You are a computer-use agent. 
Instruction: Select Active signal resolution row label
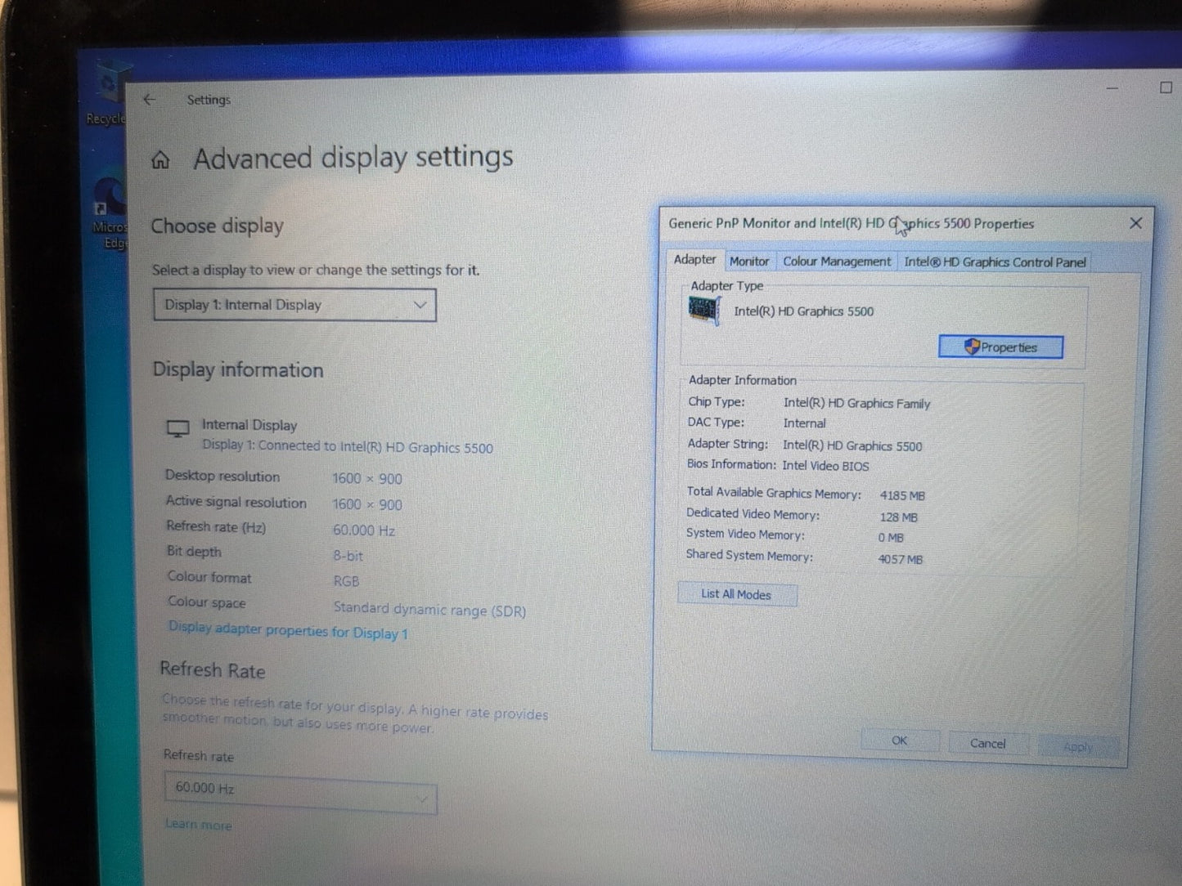(x=236, y=502)
